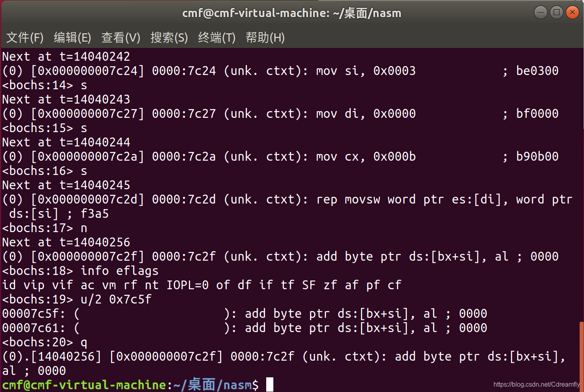This screenshot has height=392, width=584.
Task: Click the '<bochs:18> info eflags' command
Action: click(80, 271)
